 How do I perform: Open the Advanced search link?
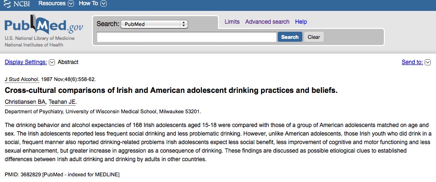coord(267,22)
